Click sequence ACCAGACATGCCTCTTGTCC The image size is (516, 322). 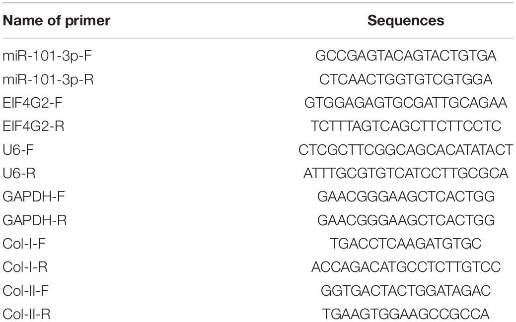(405, 267)
